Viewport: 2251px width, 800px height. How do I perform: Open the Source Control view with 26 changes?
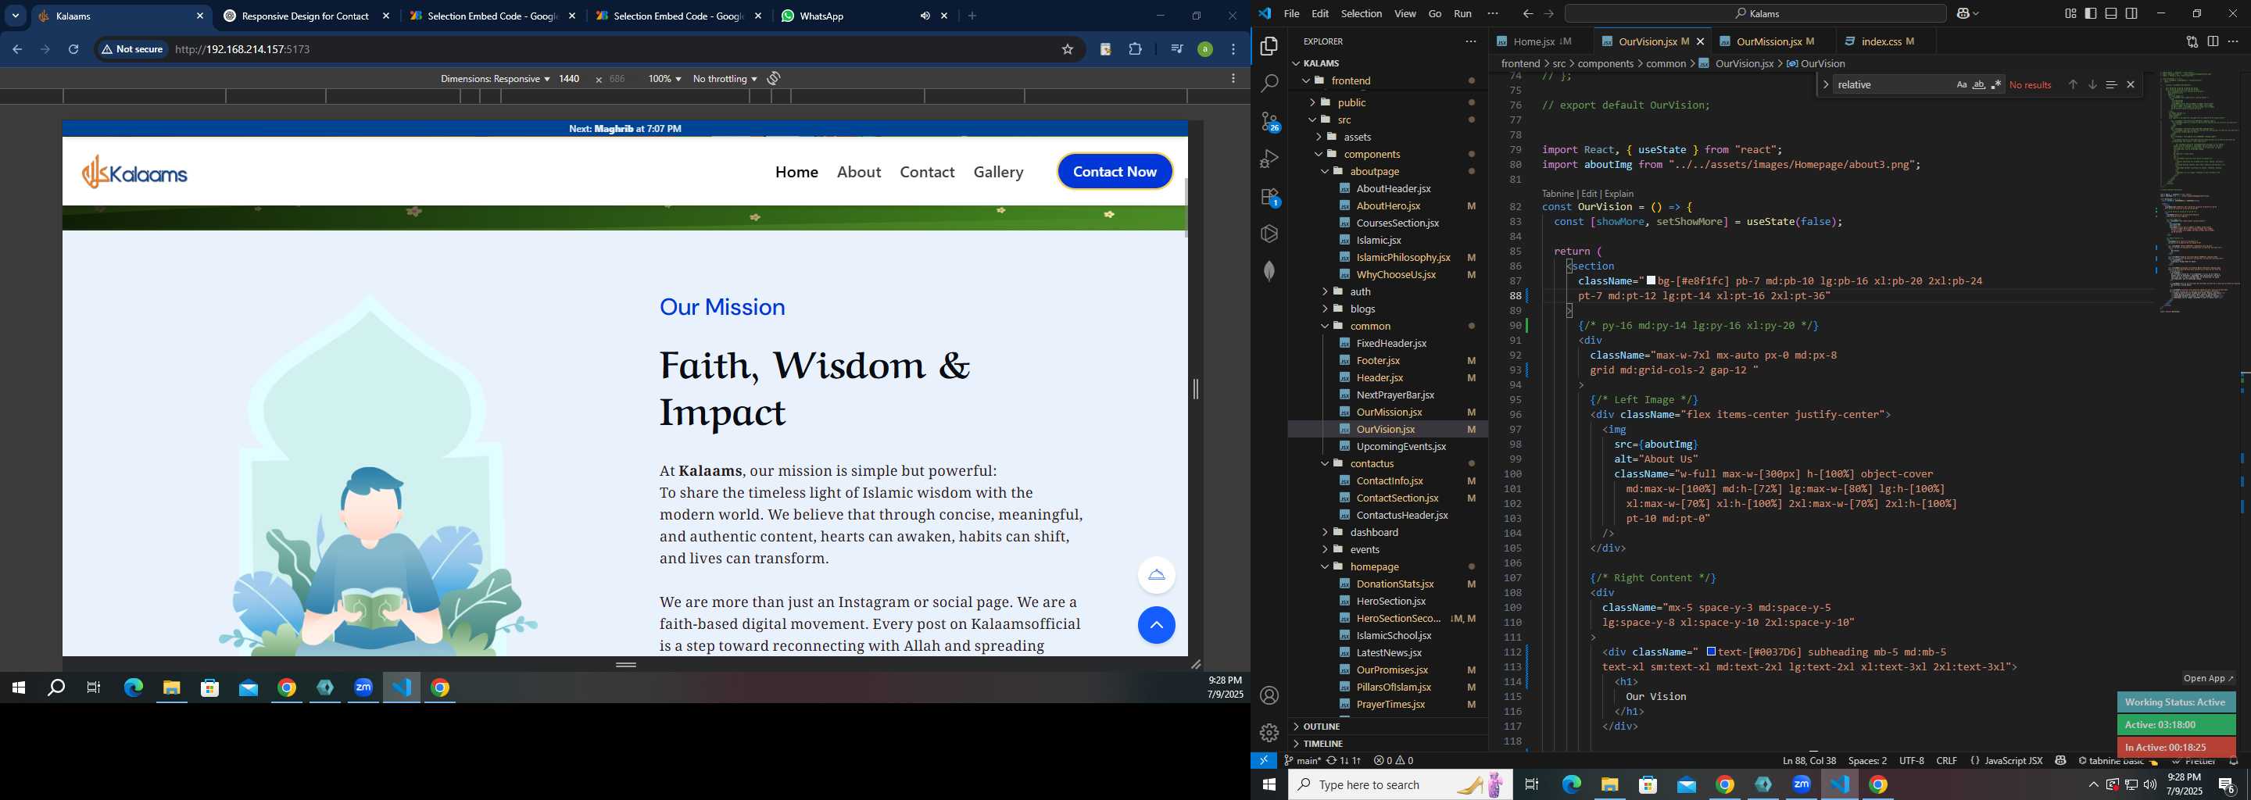click(1269, 121)
